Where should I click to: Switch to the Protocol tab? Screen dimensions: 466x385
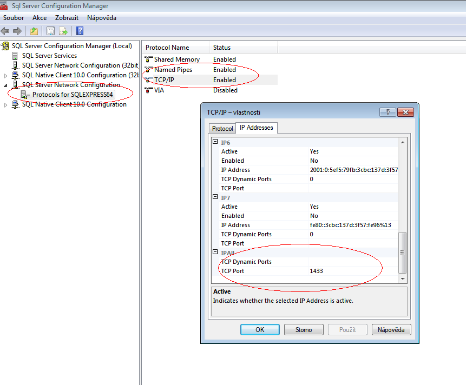(x=222, y=129)
